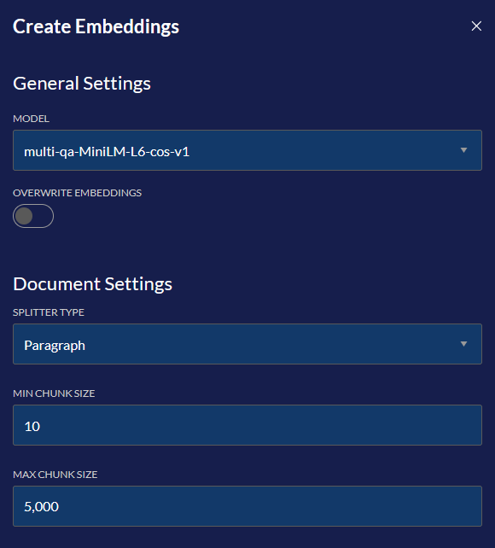This screenshot has height=548, width=495.
Task: Click the MODEL field label
Action: click(31, 119)
